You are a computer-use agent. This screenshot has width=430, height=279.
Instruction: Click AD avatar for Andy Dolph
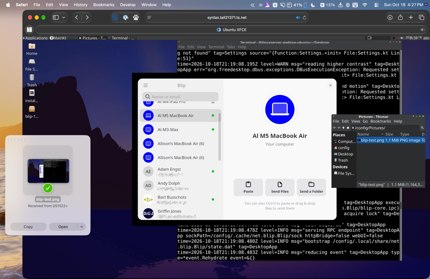pos(148,186)
